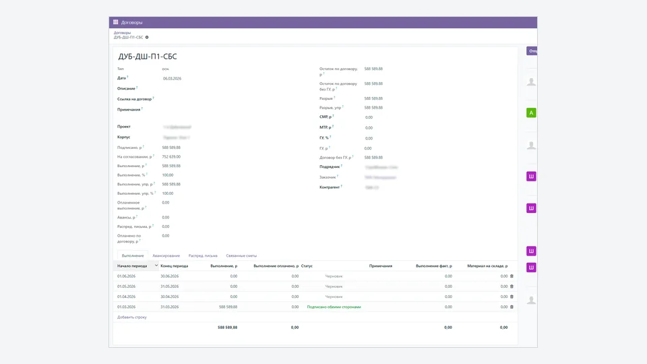Go back via Договоры breadcrumb link
The width and height of the screenshot is (647, 364).
point(122,32)
